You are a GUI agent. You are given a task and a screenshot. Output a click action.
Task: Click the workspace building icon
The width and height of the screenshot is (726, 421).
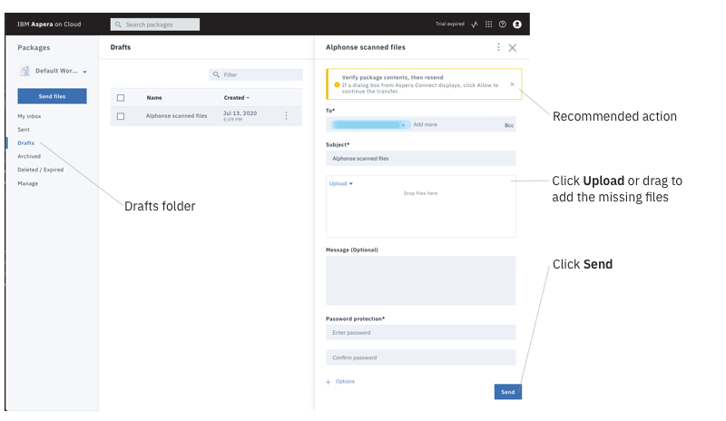click(x=25, y=71)
